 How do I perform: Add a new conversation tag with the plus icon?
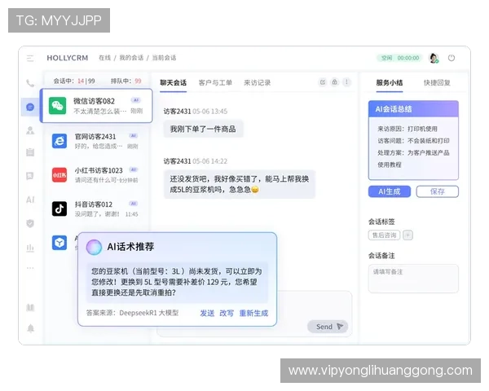click(x=407, y=235)
